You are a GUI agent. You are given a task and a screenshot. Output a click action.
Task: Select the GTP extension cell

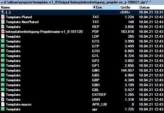pos(96,46)
